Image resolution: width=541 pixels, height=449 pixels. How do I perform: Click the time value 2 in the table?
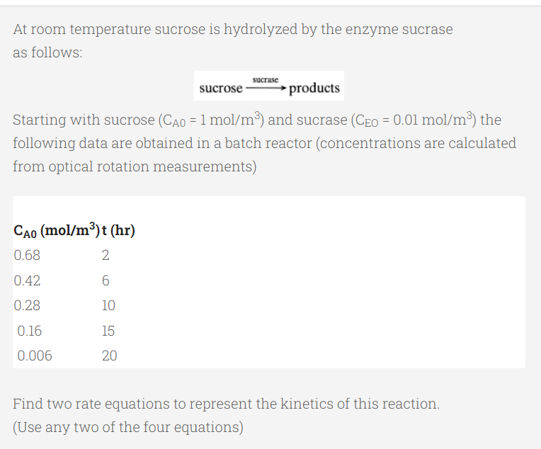106,255
